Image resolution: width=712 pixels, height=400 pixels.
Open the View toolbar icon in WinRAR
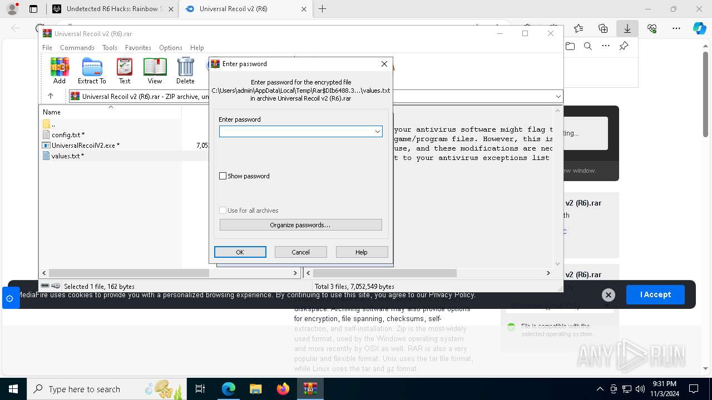[x=155, y=71]
